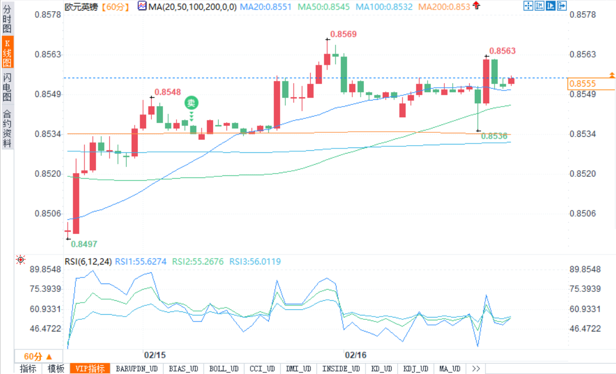Click the red up-arrow next to MA200
Screen dimensions: 616x374
point(476,6)
